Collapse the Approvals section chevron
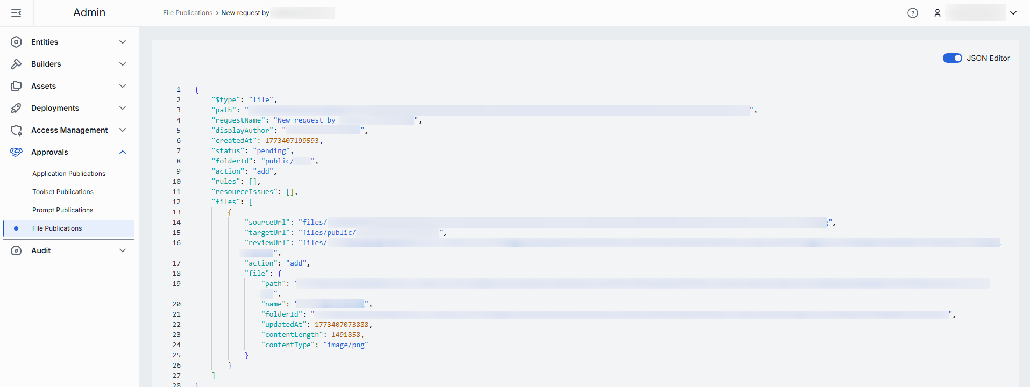The image size is (1030, 387). (x=123, y=152)
